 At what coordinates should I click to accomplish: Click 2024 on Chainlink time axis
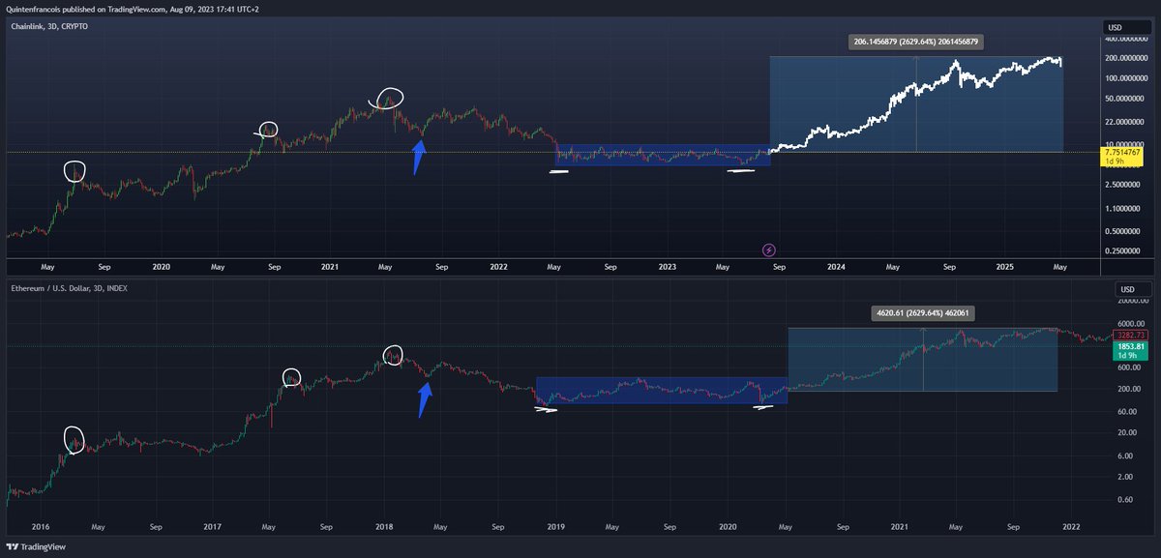pyautogui.click(x=835, y=266)
